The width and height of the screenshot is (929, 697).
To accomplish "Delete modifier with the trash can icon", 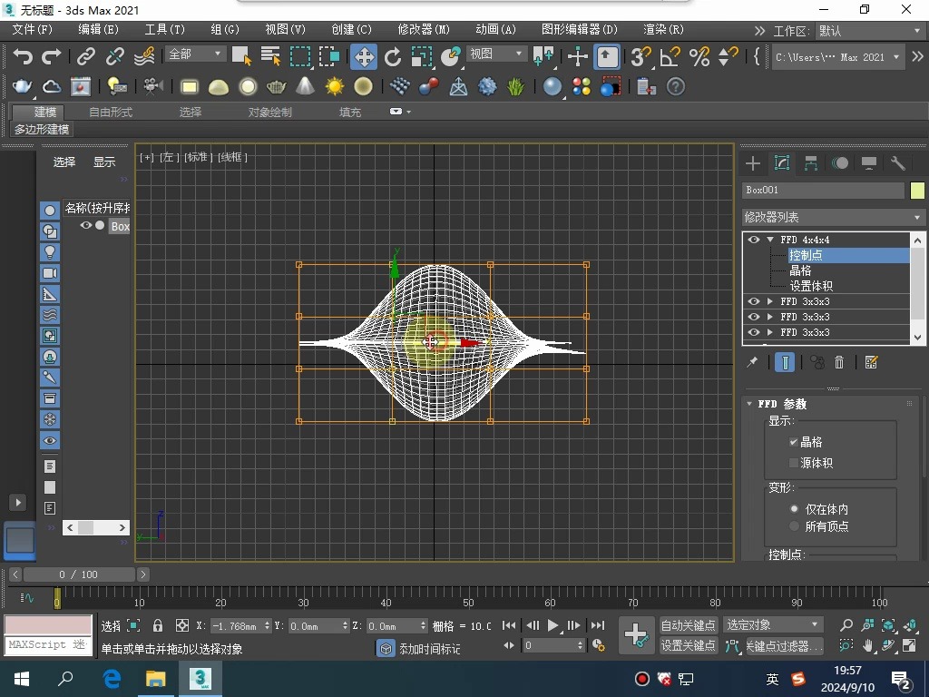I will click(x=838, y=362).
